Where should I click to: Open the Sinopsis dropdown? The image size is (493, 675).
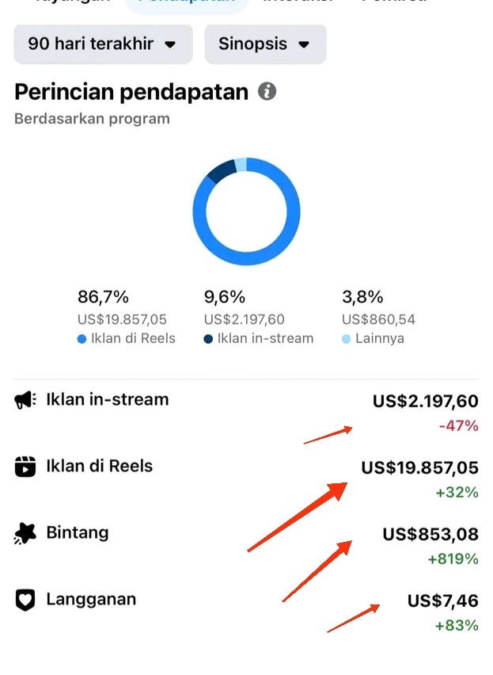(x=265, y=44)
